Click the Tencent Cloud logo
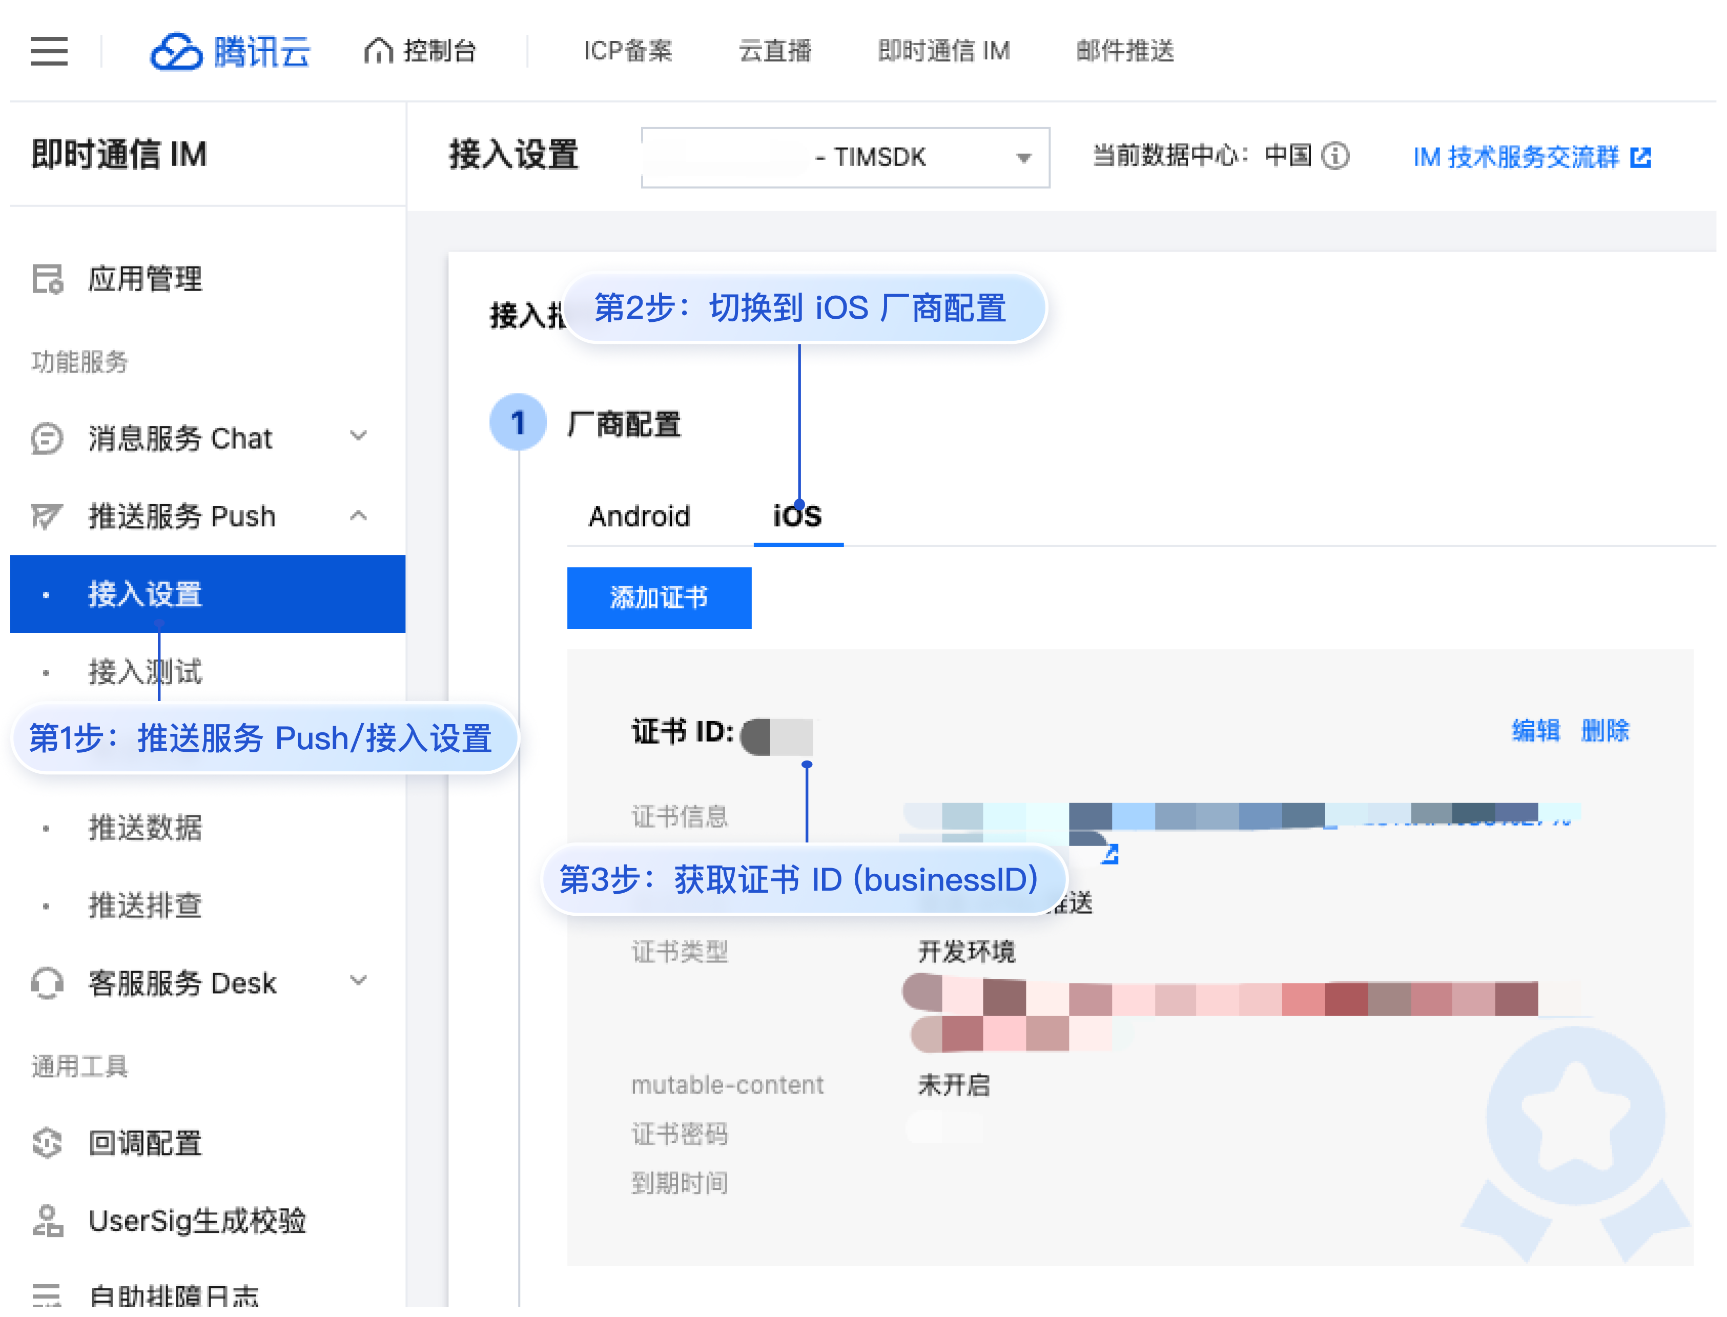Screen dimensions: 1727x1317 pos(231,52)
